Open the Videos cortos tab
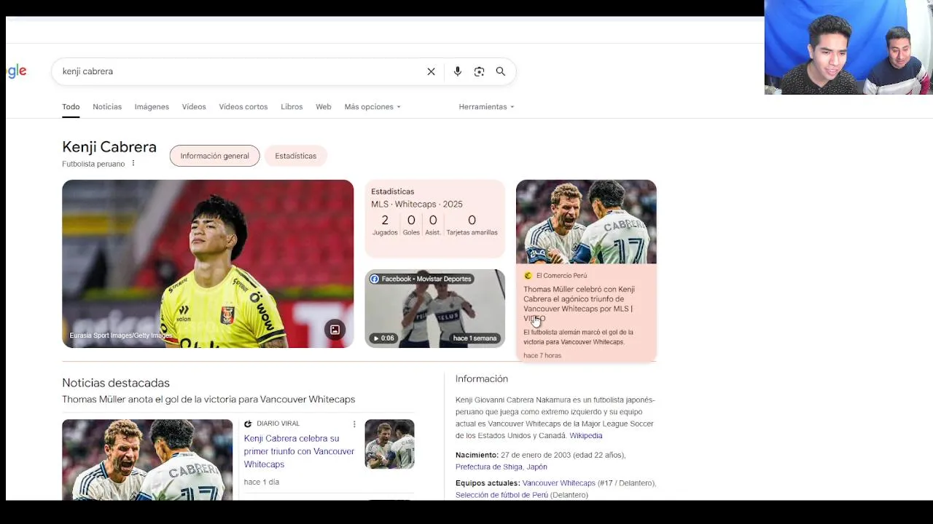The height and width of the screenshot is (524, 933). 243,107
